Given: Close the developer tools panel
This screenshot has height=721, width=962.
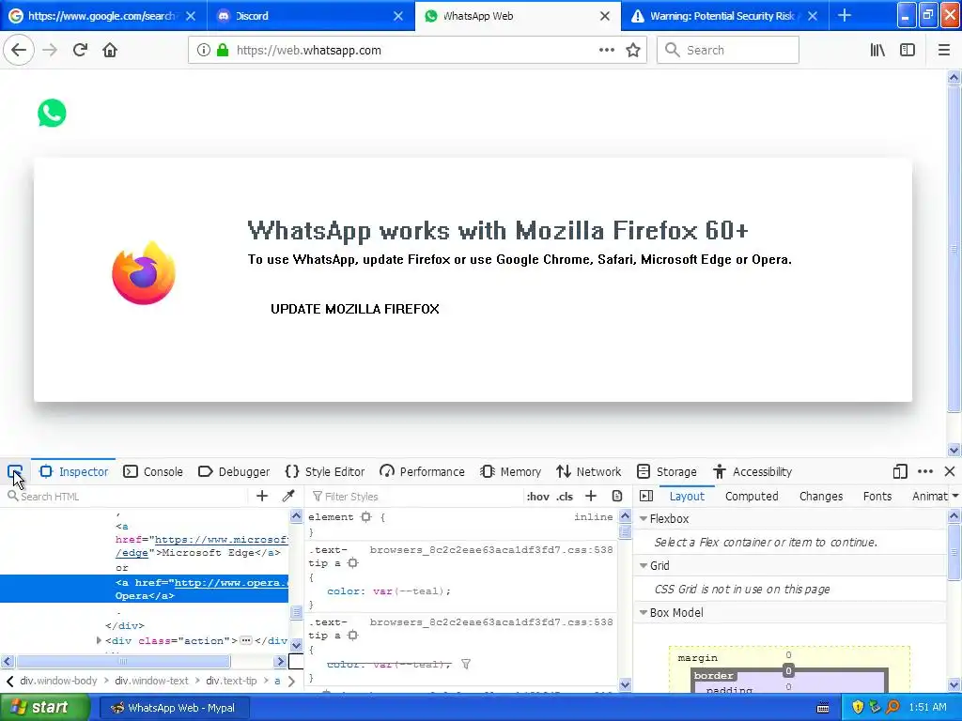Looking at the screenshot, I should coord(950,471).
